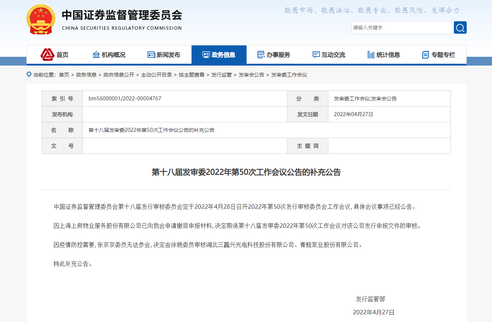
Task: Click the paragraph mentioning 张京京委员
Action: [x=208, y=245]
